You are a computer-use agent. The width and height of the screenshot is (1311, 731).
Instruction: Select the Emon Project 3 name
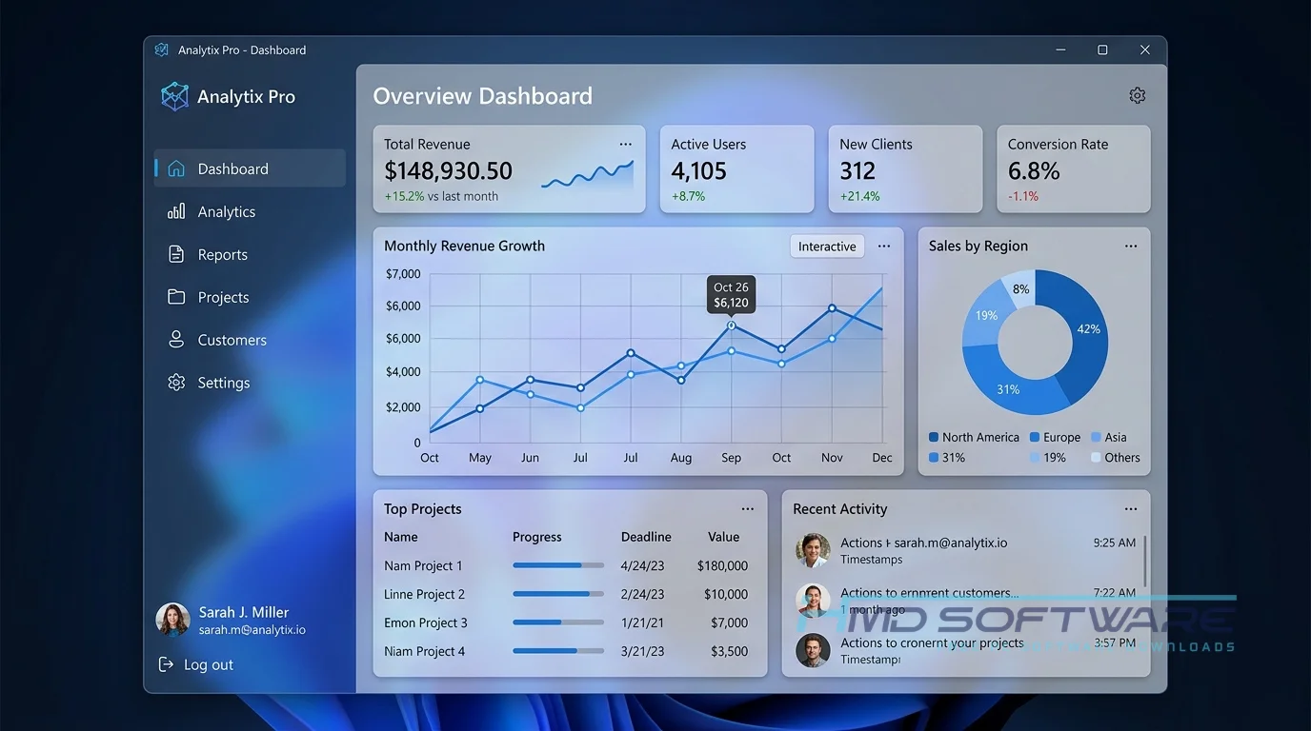coord(426,622)
